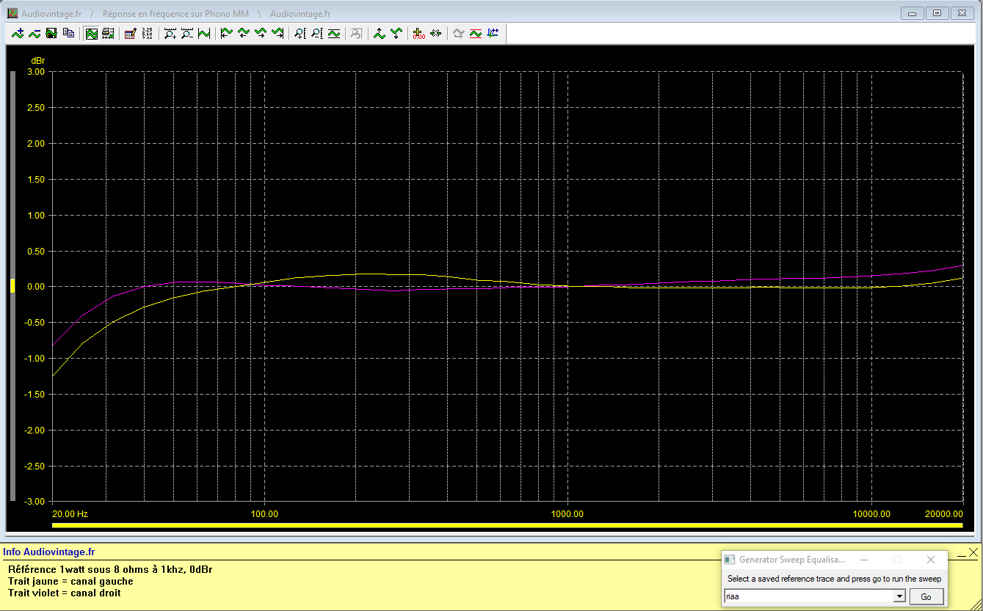Click the graph notes calendar-style icon
Screen dimensions: 983x611
[x=130, y=33]
